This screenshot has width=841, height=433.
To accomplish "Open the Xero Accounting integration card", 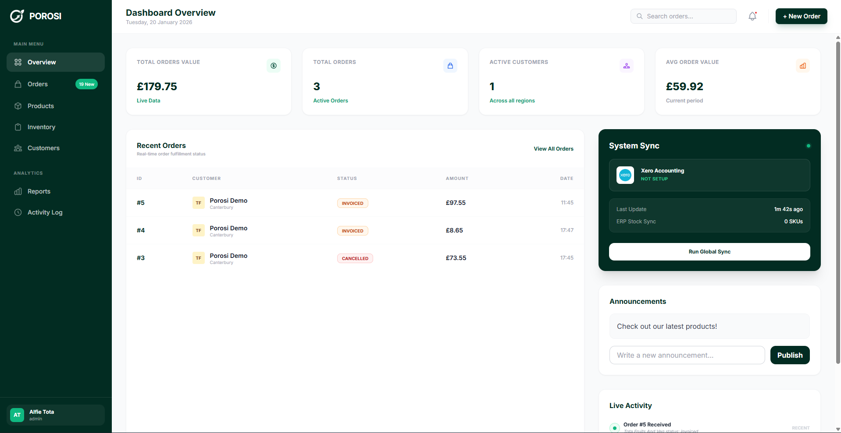I will coord(709,175).
